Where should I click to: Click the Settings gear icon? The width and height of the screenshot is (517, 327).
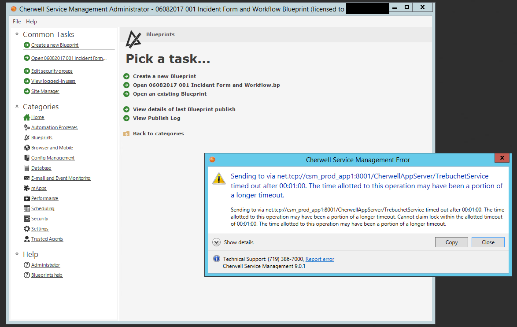27,229
